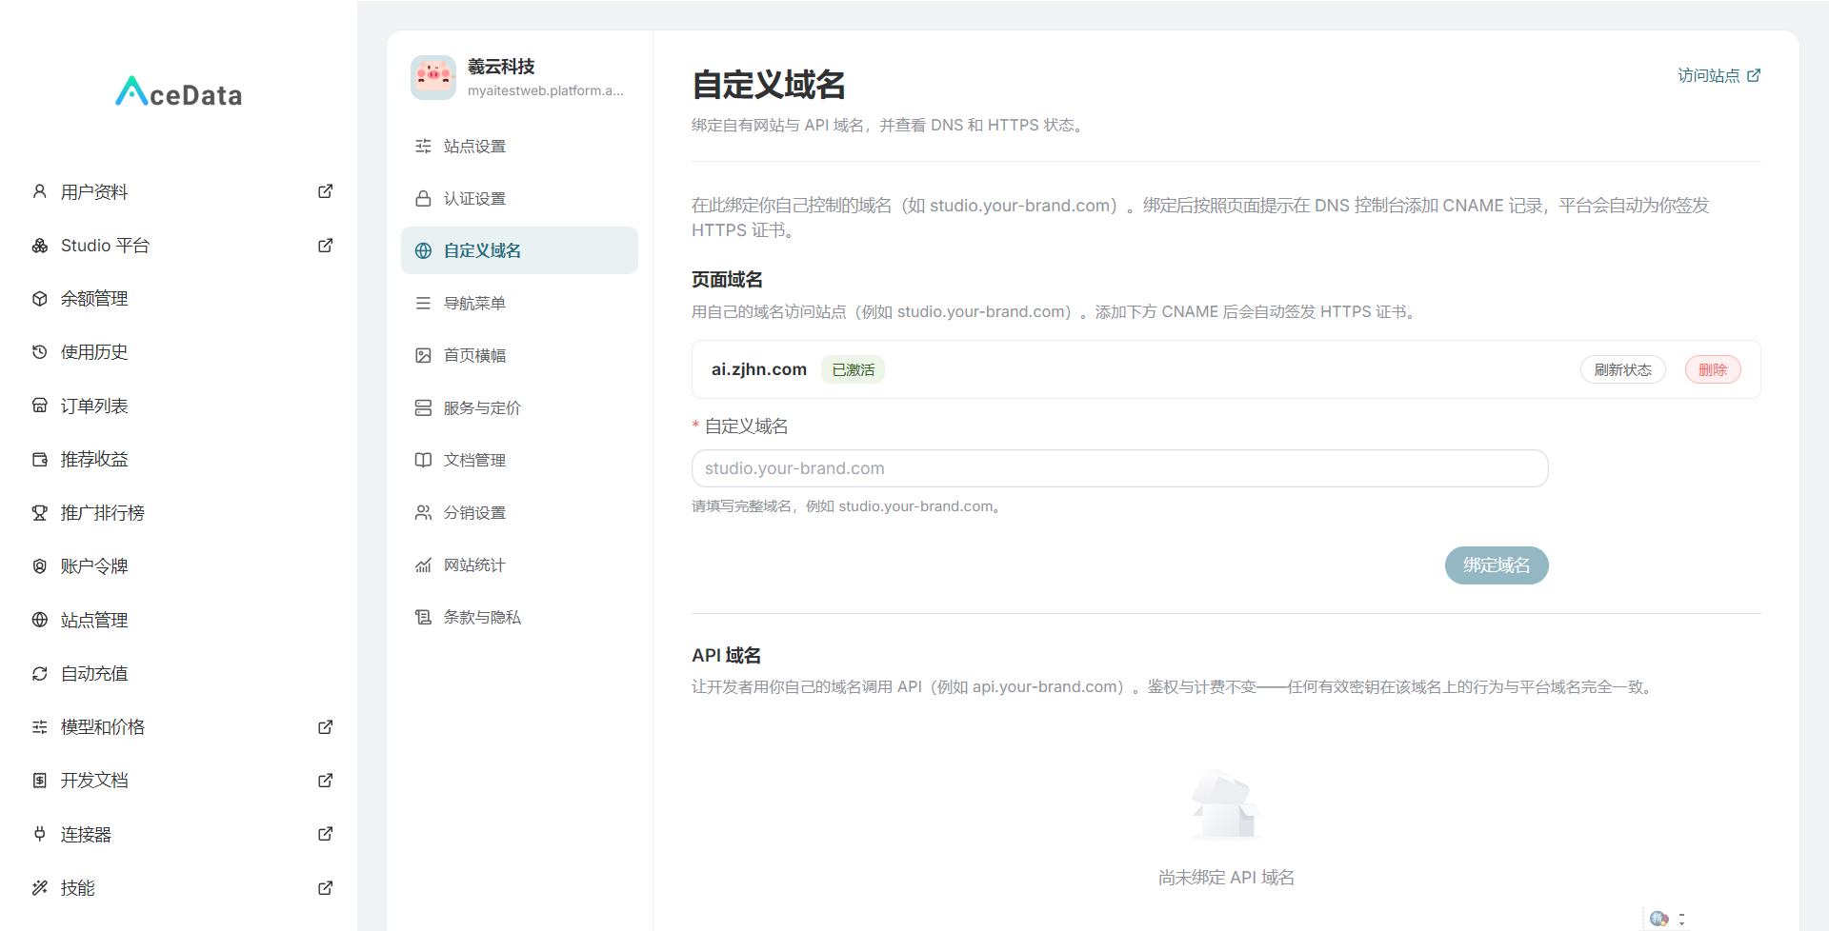
Task: Open external link icon beside 开发文档
Action: pyautogui.click(x=325, y=781)
